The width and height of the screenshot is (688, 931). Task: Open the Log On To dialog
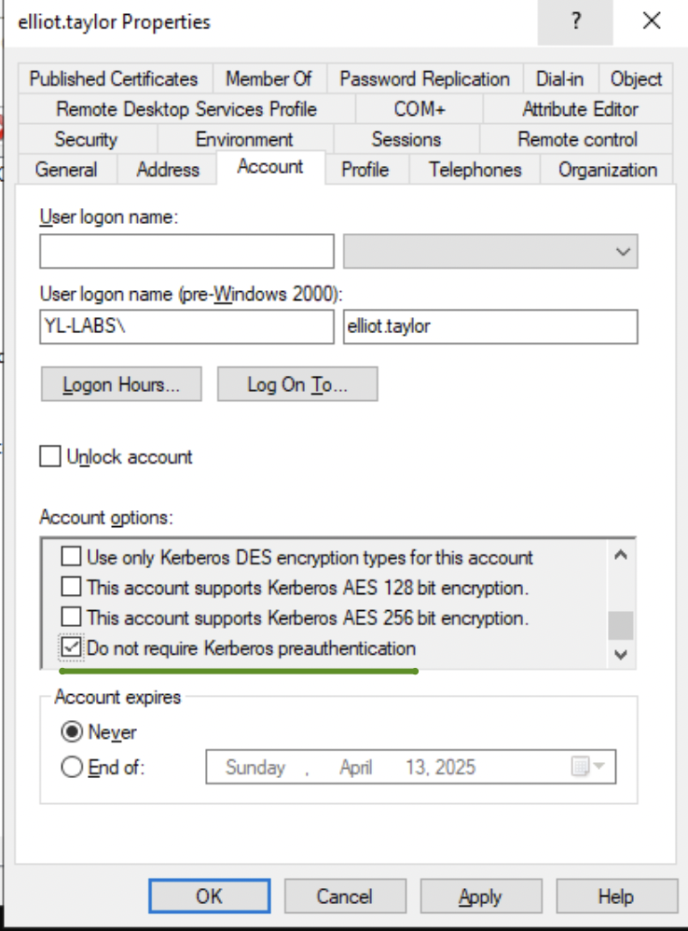296,384
